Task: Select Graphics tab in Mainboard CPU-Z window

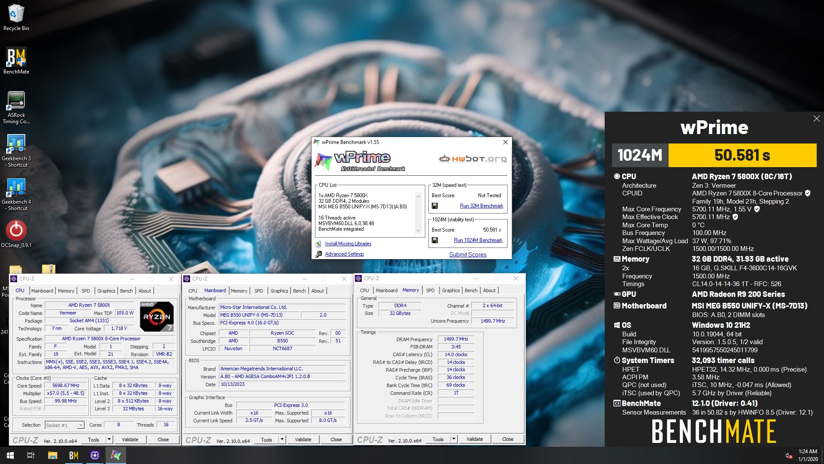Action: pyautogui.click(x=279, y=291)
